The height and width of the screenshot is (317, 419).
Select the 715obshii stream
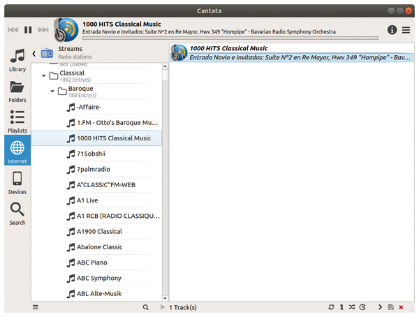click(x=96, y=154)
